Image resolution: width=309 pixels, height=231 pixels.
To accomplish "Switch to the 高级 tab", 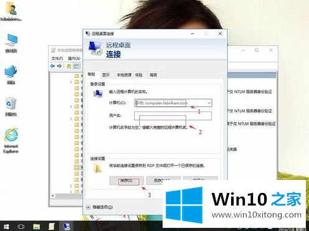I will click(153, 75).
